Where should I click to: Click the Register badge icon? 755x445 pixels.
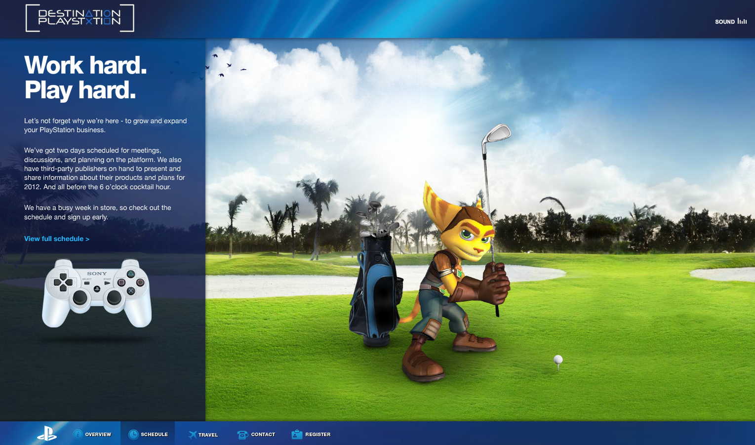(x=297, y=434)
